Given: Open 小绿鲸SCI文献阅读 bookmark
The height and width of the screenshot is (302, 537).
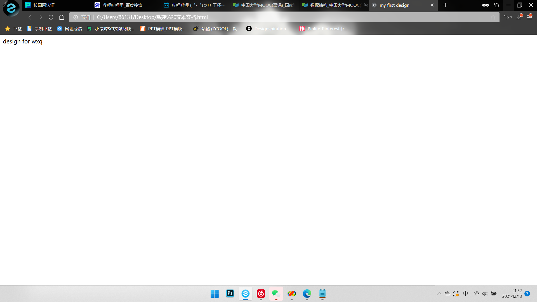Looking at the screenshot, I should click(111, 29).
